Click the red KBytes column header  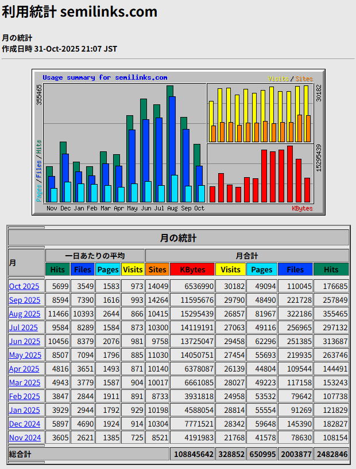pyautogui.click(x=192, y=269)
